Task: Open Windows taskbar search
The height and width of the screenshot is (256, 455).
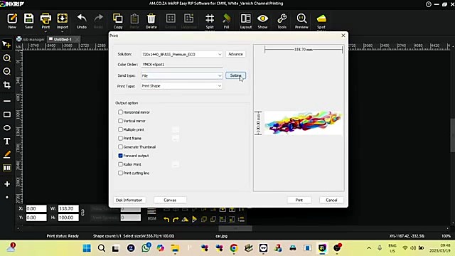Action: click(102, 248)
